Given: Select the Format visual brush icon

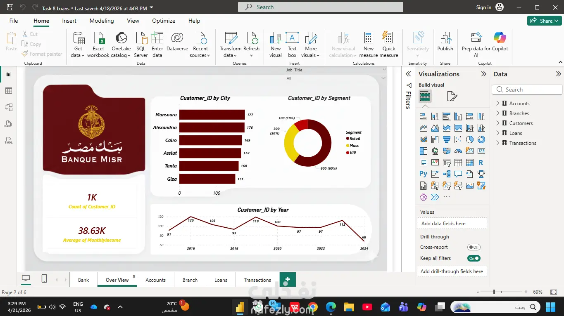Looking at the screenshot, I should click(x=452, y=97).
